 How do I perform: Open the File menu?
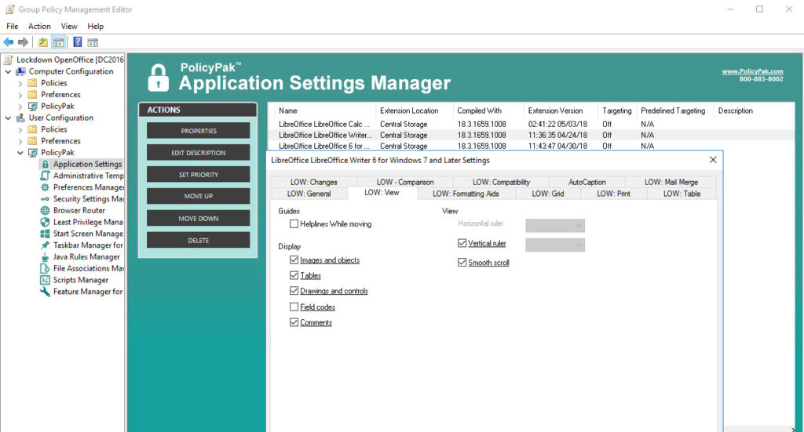pyautogui.click(x=13, y=26)
